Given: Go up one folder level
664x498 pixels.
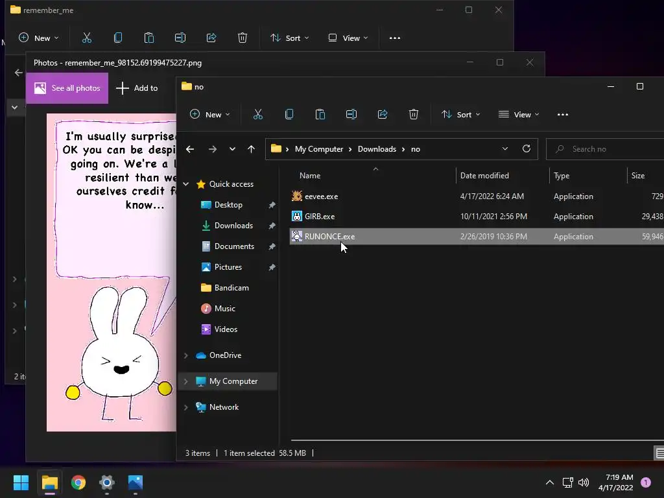Looking at the screenshot, I should [251, 149].
